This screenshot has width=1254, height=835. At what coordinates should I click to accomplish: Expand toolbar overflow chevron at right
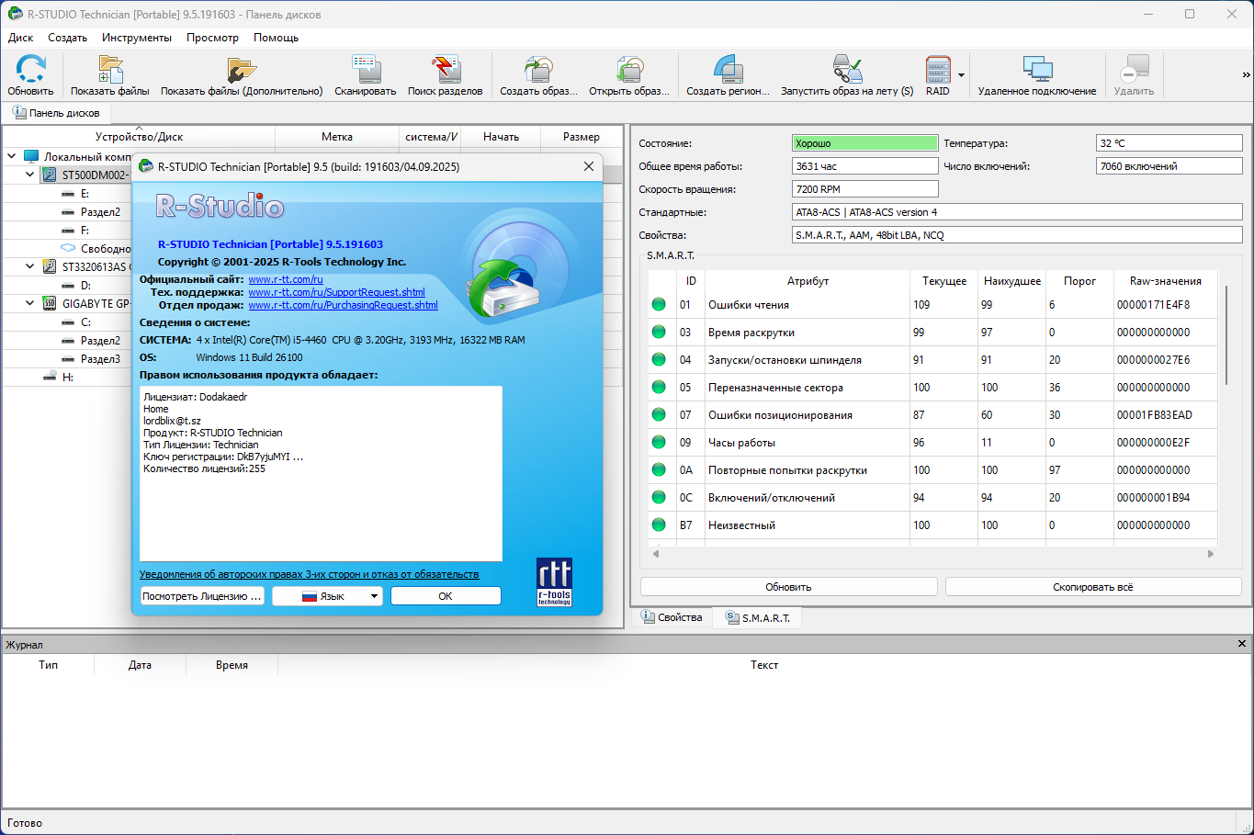point(1246,74)
